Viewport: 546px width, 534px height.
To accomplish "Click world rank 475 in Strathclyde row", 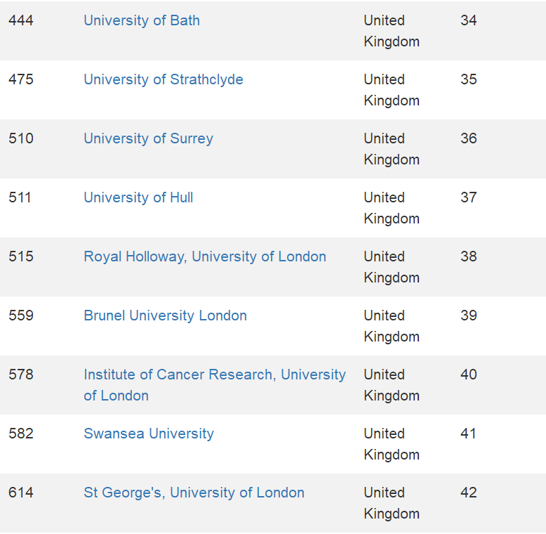I will click(21, 79).
